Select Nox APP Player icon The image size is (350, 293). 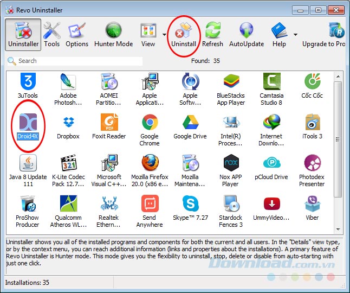pyautogui.click(x=231, y=170)
